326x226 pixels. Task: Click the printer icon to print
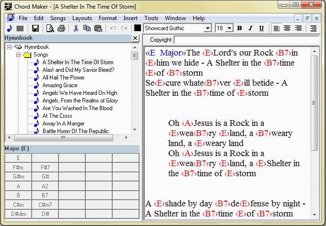click(61, 28)
